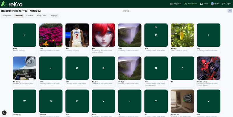Open lyq's green L avatar

[x=209, y=35]
